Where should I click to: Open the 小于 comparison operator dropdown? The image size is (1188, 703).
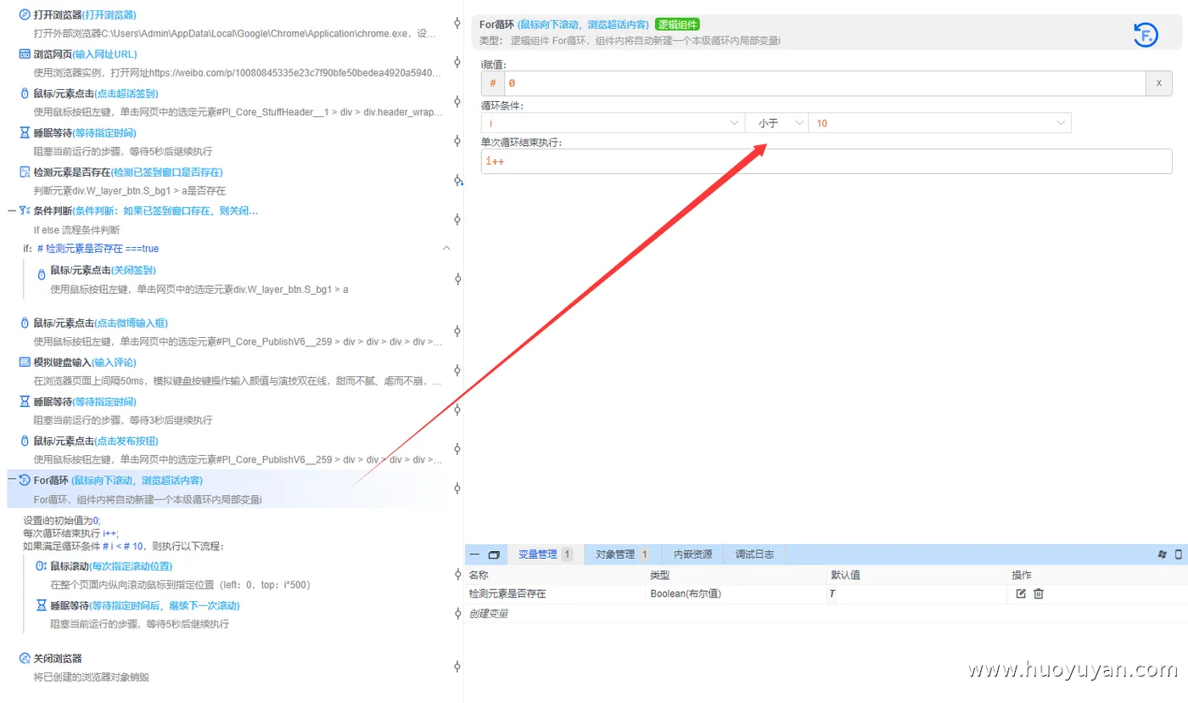[776, 123]
